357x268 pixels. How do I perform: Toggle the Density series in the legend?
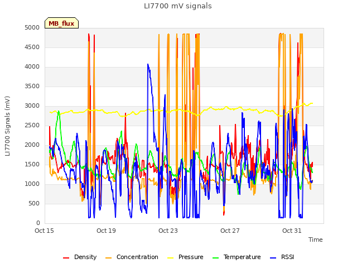[x=80, y=257]
